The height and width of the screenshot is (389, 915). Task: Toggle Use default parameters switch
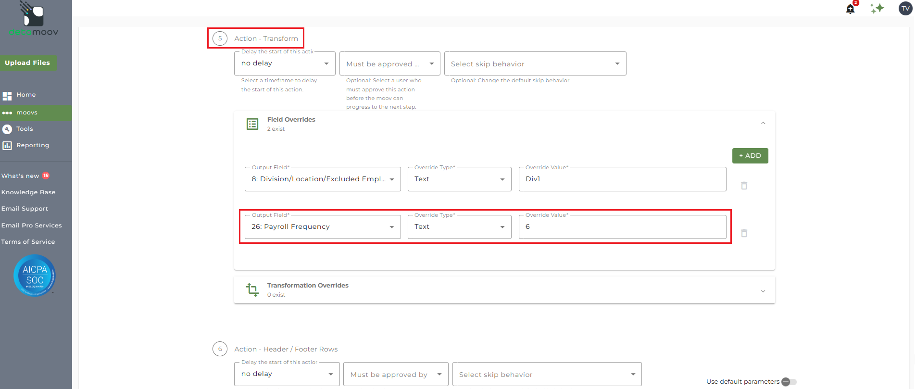coord(789,382)
